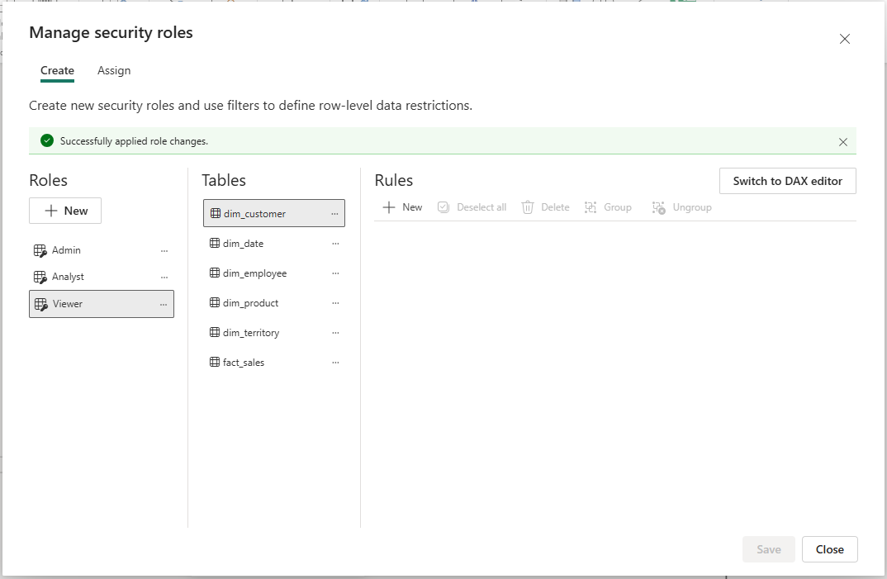
Task: Select the dim_product table
Action: (274, 303)
